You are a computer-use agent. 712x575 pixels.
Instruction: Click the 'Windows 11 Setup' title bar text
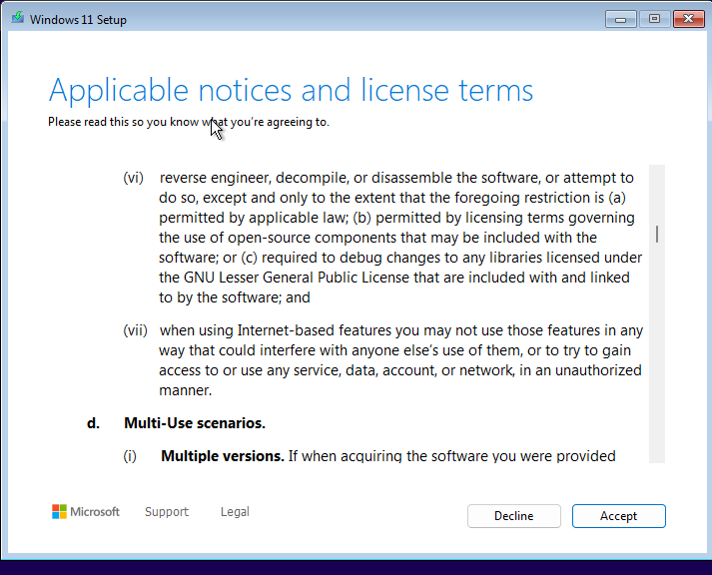(78, 20)
